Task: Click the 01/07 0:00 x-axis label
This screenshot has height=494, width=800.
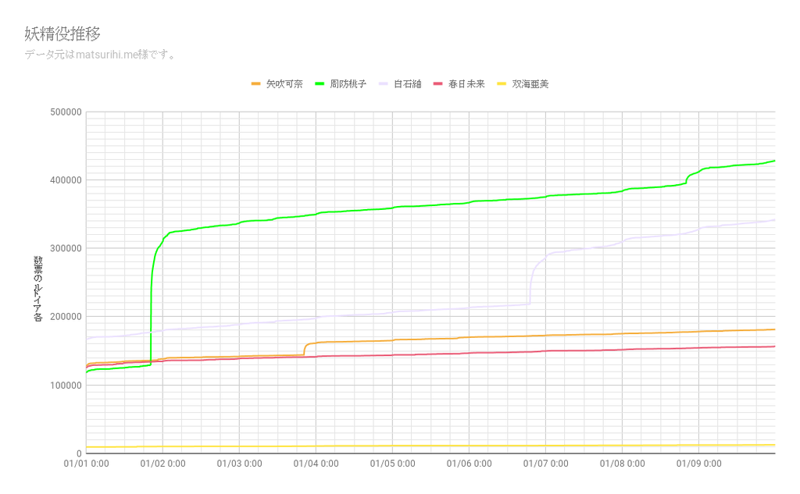Action: [545, 464]
